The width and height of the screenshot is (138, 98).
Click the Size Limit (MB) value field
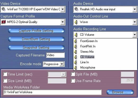(x=57, y=81)
